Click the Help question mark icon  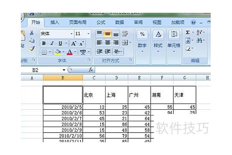193,22
